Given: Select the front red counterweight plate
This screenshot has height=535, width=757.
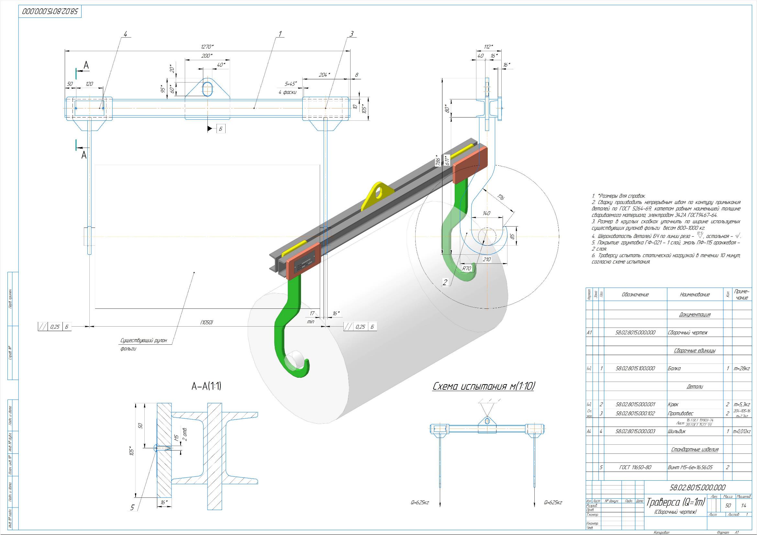Looking at the screenshot, I should tap(303, 262).
